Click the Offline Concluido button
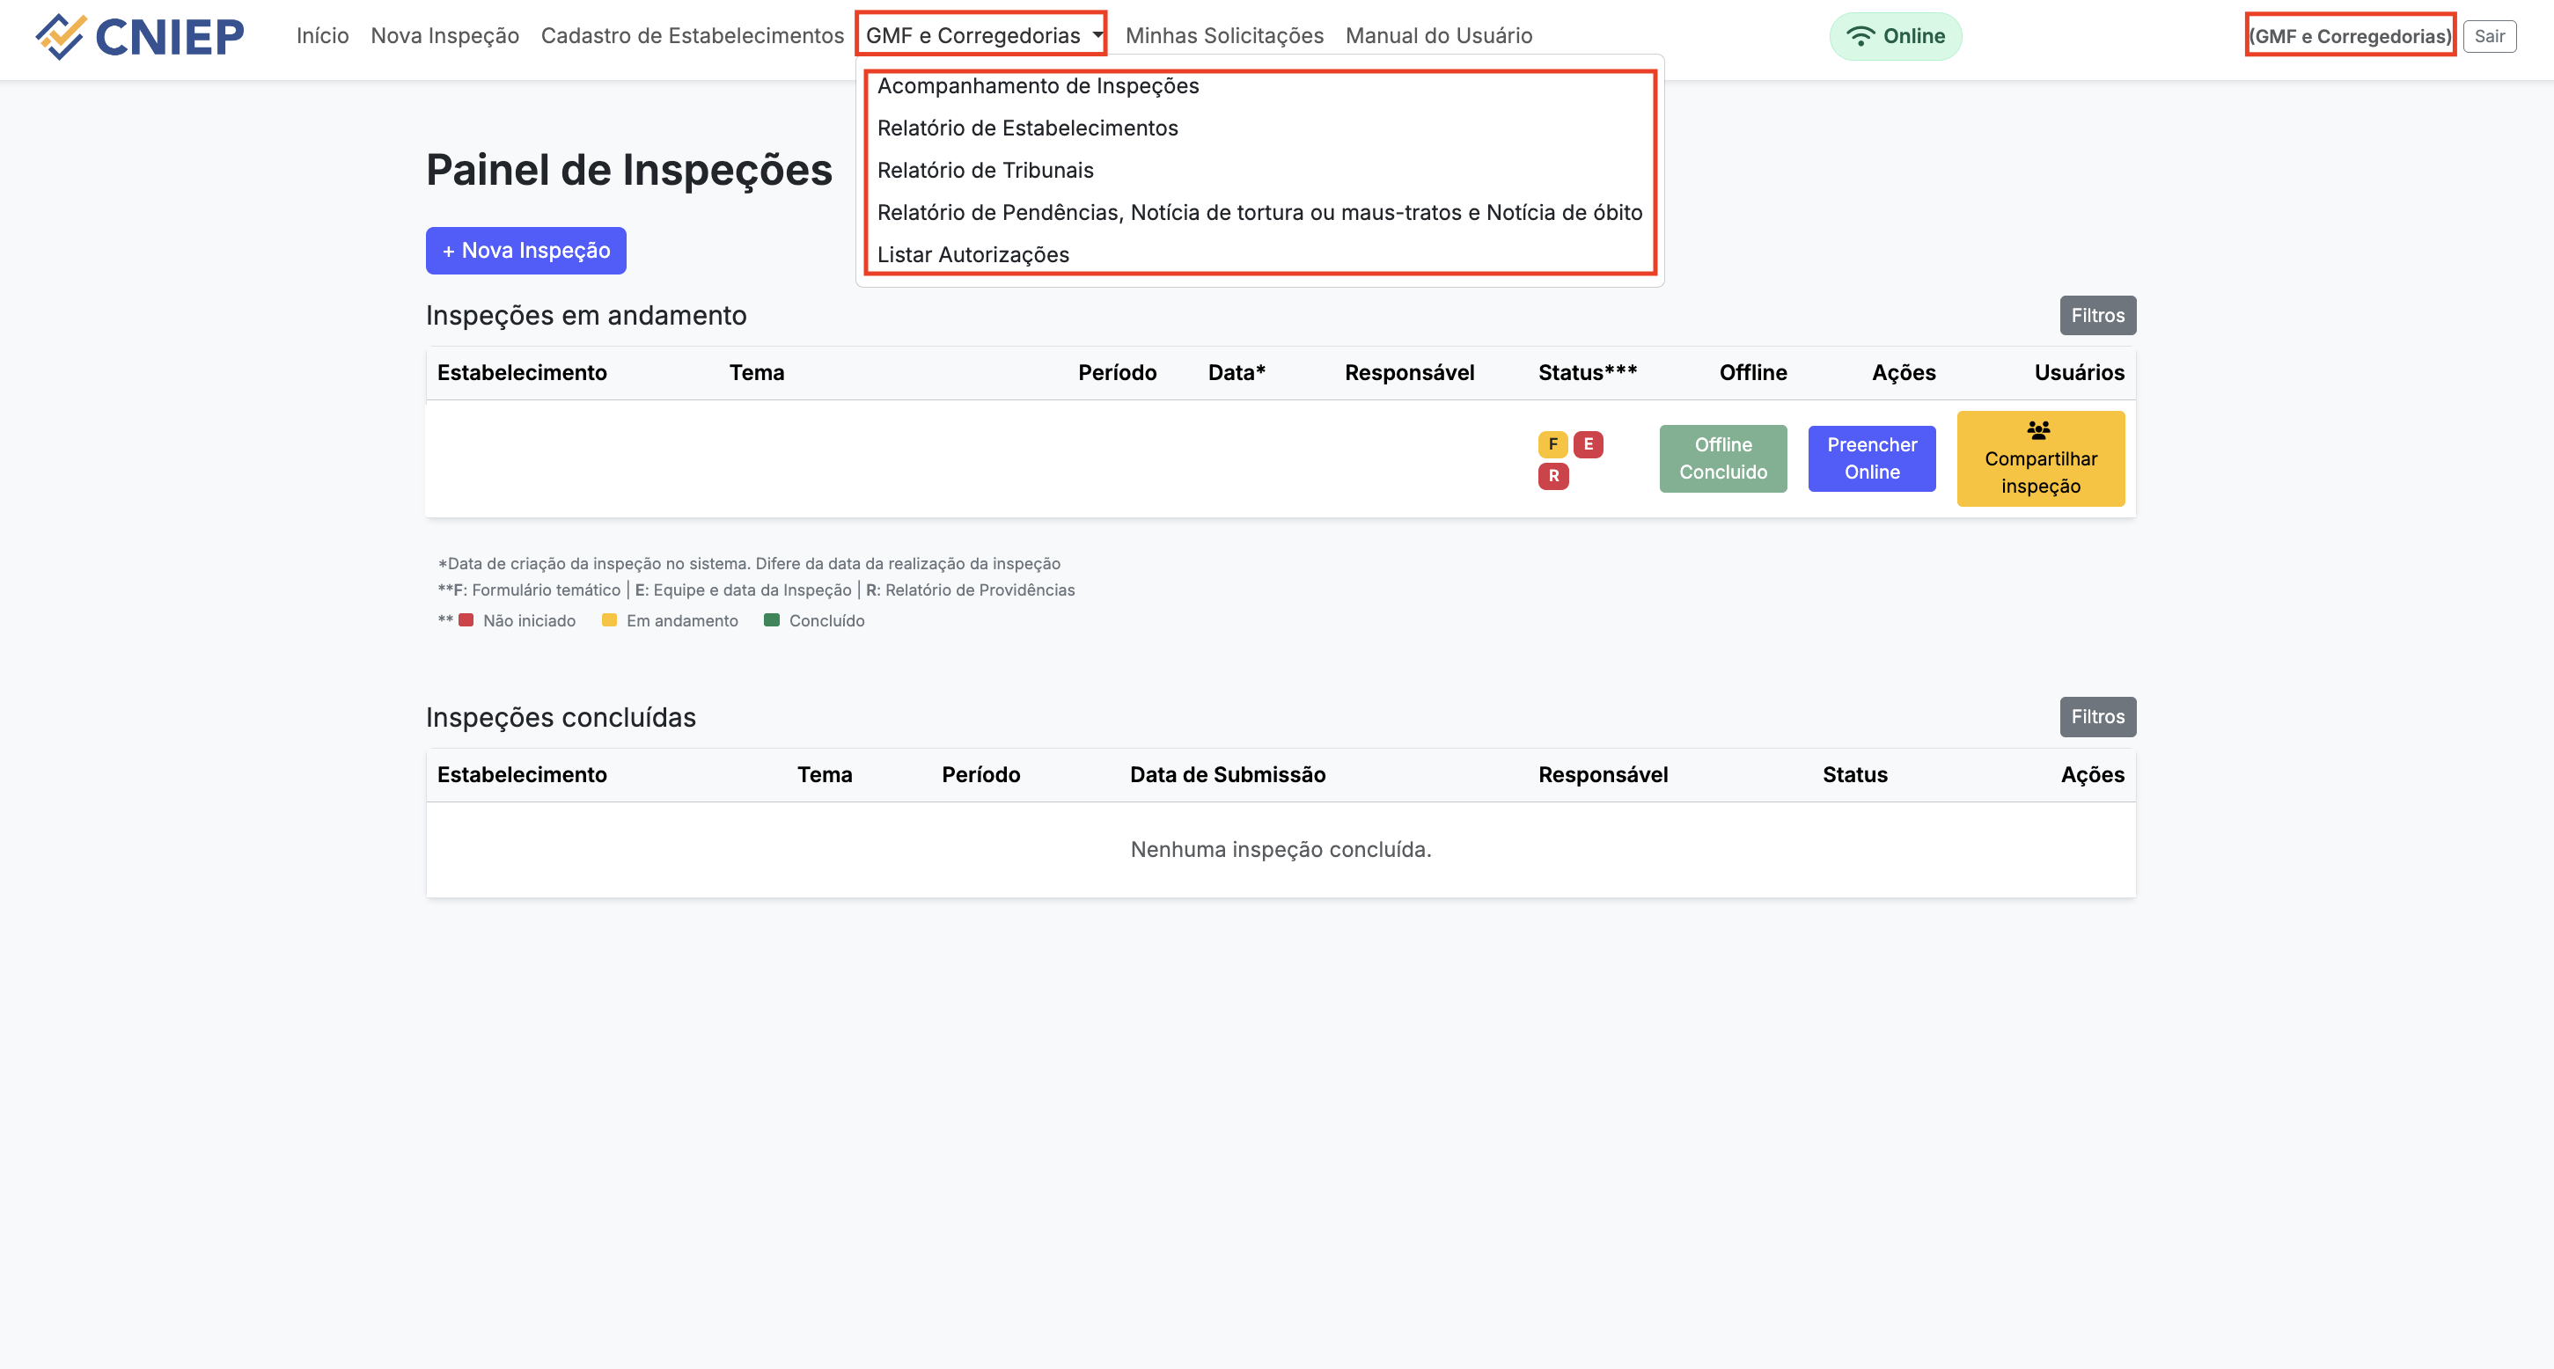 [1723, 459]
